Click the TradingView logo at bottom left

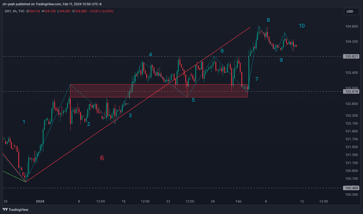tap(15, 210)
